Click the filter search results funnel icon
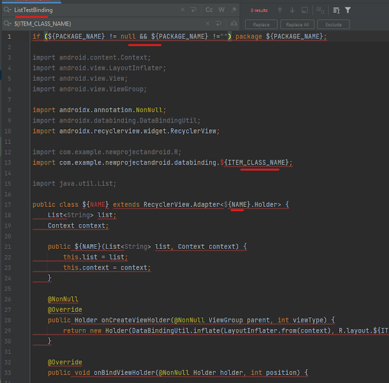Image resolution: width=389 pixels, height=383 pixels. pyautogui.click(x=348, y=10)
